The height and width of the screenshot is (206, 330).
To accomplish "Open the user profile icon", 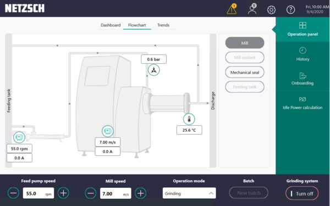I will (252, 9).
